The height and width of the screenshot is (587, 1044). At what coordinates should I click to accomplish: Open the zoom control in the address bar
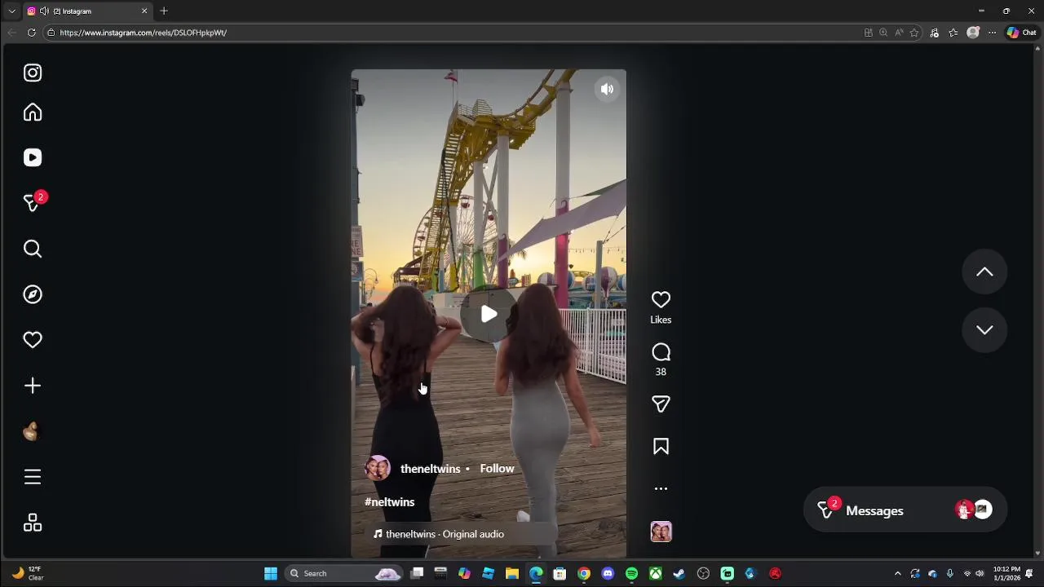883,33
